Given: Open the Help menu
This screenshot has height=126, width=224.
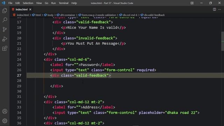Looking at the screenshot, I should [x=74, y=3].
